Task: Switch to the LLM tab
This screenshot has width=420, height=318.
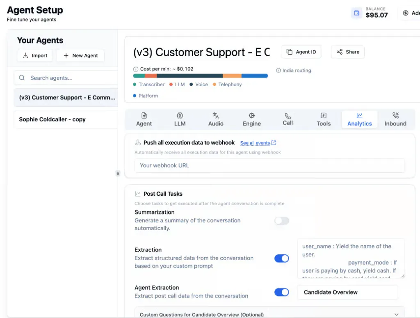Action: point(180,119)
